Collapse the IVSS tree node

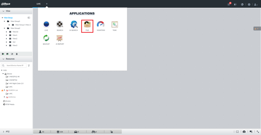point(2,70)
